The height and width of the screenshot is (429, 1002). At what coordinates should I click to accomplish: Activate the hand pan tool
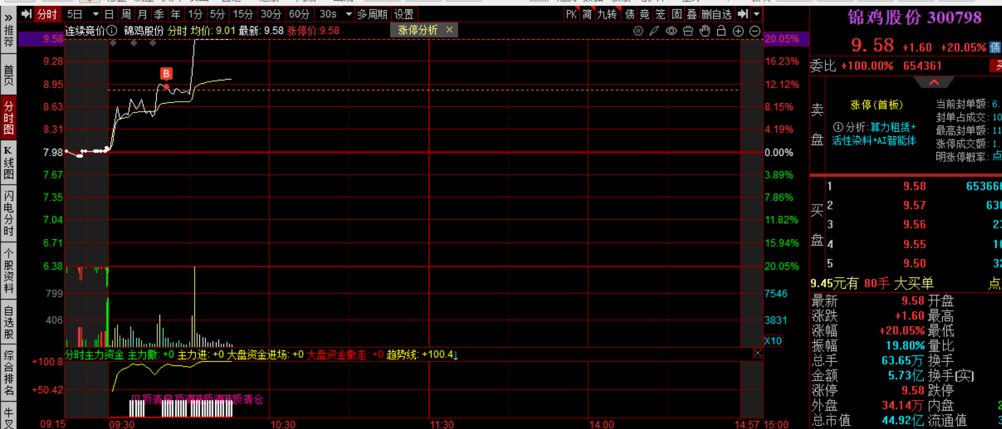coord(705,31)
